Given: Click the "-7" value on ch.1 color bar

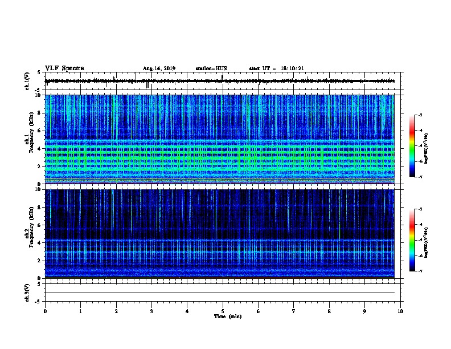Looking at the screenshot, I should coord(420,177).
